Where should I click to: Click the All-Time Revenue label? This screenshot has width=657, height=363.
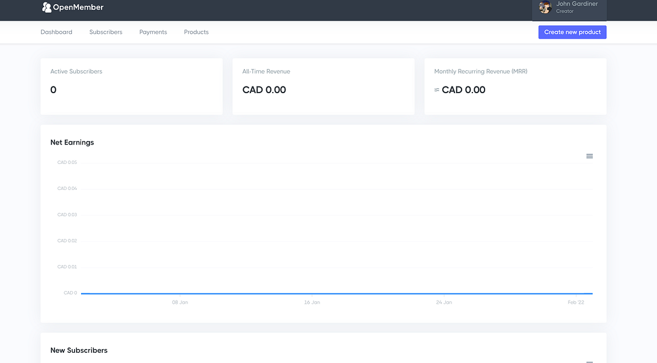click(266, 71)
